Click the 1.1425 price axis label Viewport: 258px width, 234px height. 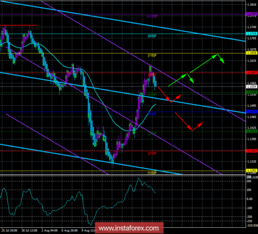[252, 128]
